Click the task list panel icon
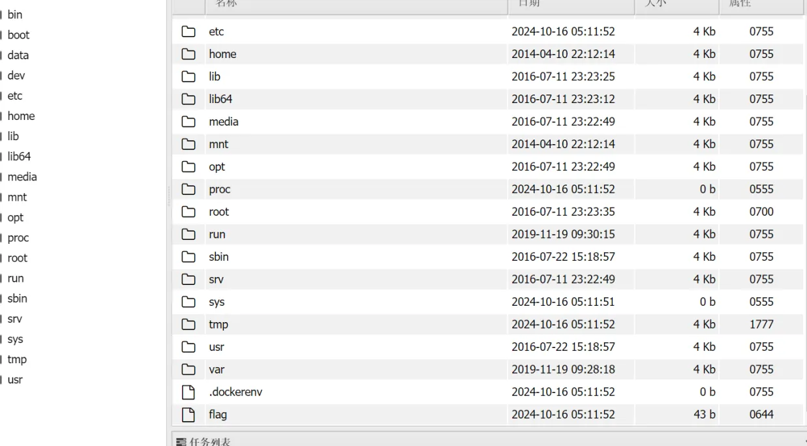 (x=181, y=442)
